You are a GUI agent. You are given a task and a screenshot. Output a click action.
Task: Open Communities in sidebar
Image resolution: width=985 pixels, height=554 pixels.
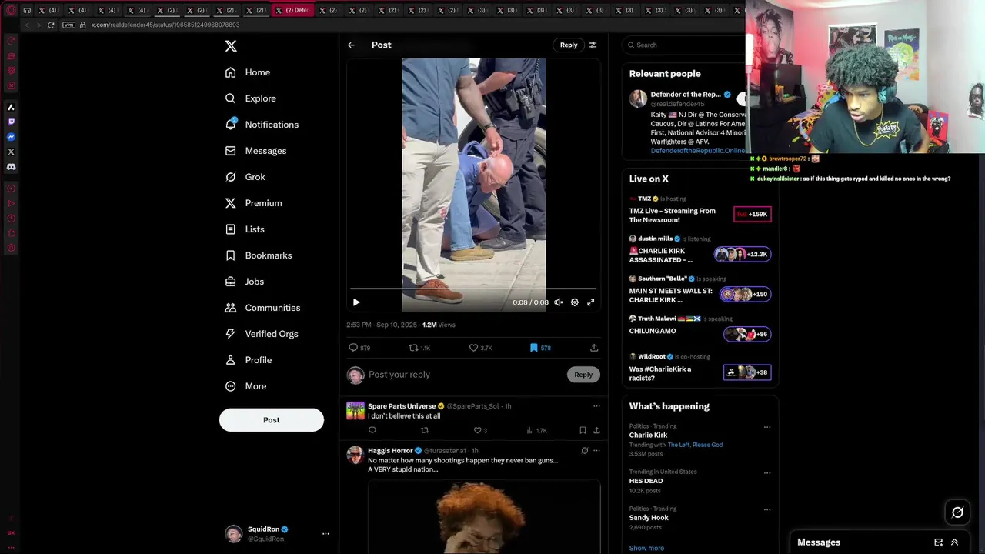[x=263, y=308]
